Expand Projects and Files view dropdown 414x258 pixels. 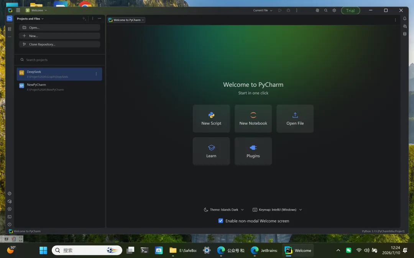coord(30,19)
